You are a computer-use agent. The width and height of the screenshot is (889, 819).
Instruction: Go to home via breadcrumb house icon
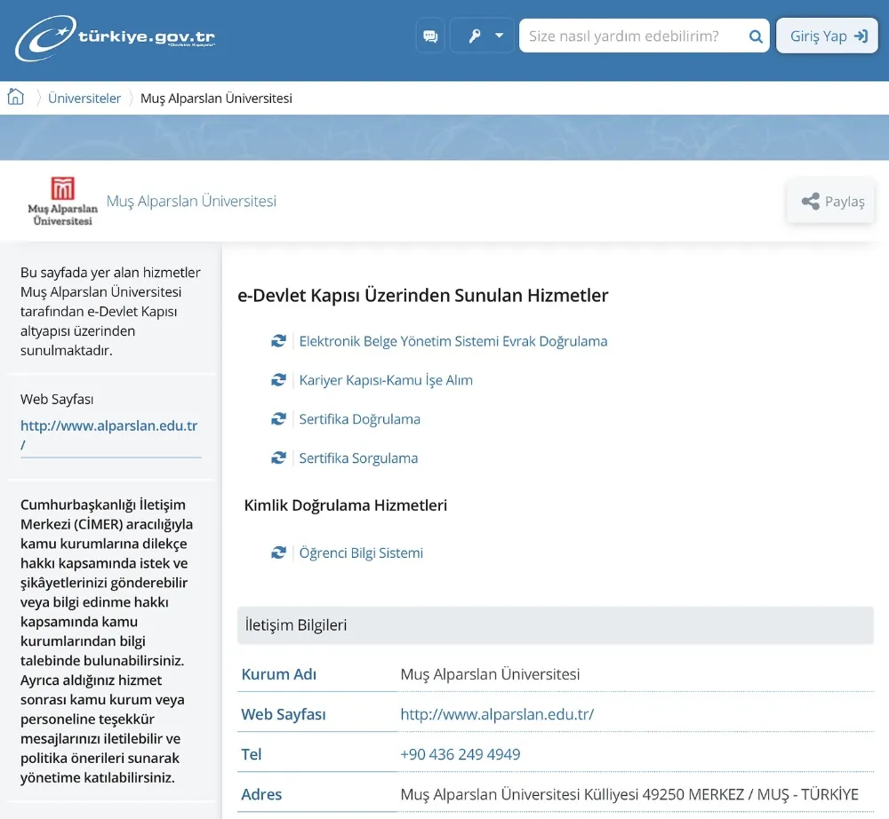pos(16,98)
